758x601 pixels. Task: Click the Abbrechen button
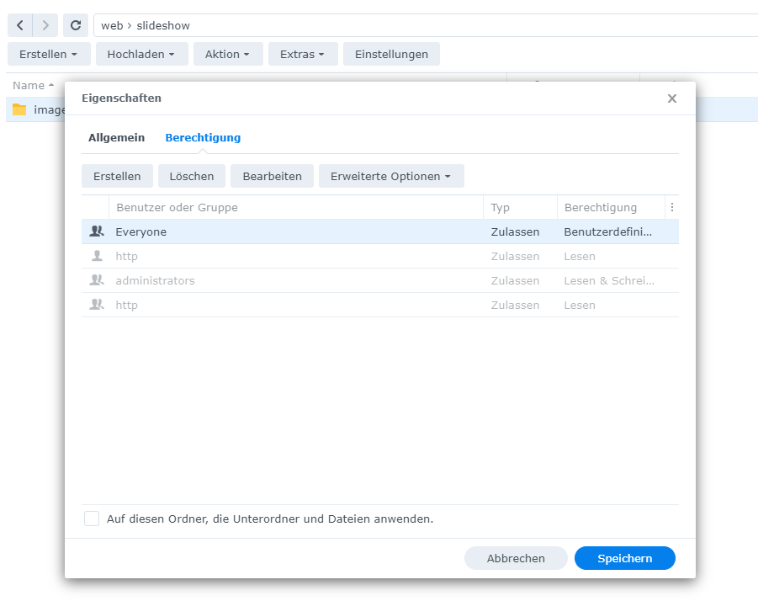coord(516,558)
